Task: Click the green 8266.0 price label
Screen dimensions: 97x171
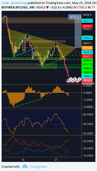Action: 87,60
